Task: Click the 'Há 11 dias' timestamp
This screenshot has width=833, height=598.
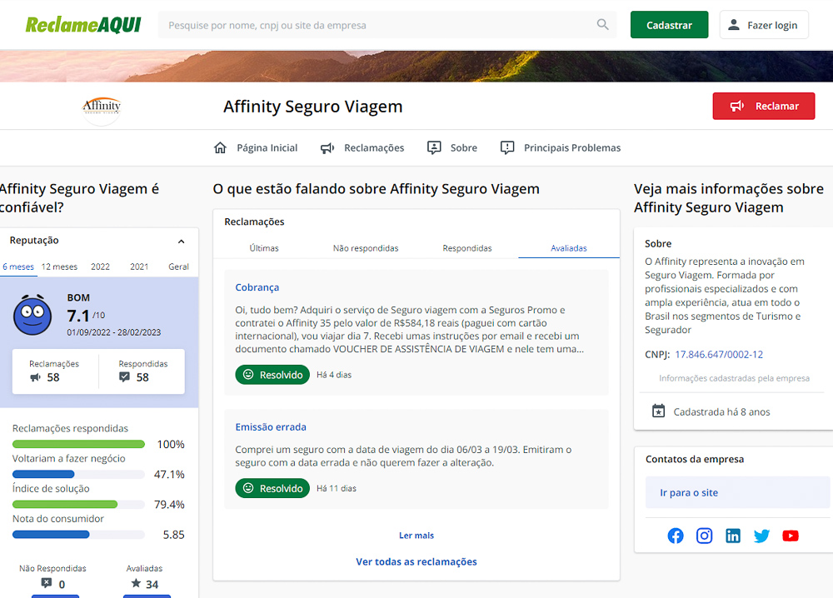Action: click(337, 488)
